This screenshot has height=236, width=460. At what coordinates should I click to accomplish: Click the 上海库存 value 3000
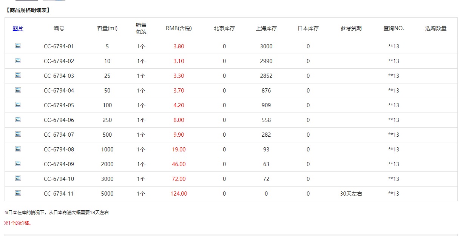266,46
